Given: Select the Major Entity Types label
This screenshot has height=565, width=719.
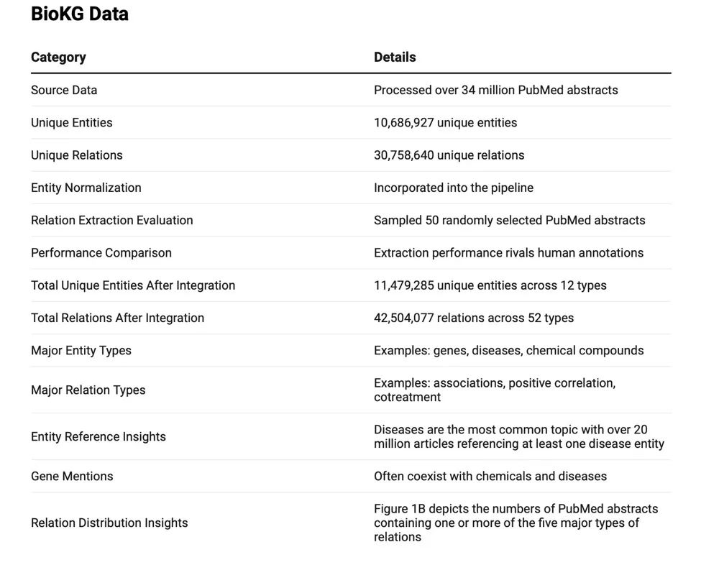Looking at the screenshot, I should 81,350.
